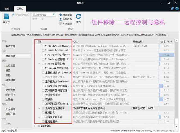Toggle Wi-Fi Network Manager checkbox
This screenshot has width=180, height=133.
click(x=43, y=46)
